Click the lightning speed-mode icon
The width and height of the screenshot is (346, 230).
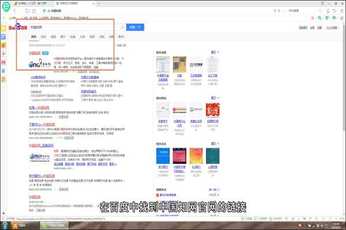(x=279, y=10)
